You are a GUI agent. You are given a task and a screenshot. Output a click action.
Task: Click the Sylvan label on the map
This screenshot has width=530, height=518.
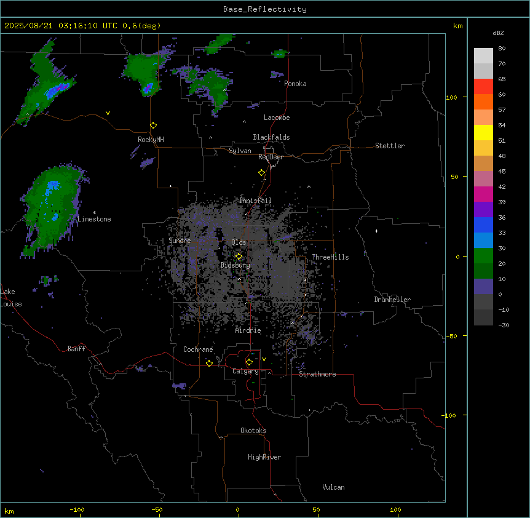[x=240, y=151]
